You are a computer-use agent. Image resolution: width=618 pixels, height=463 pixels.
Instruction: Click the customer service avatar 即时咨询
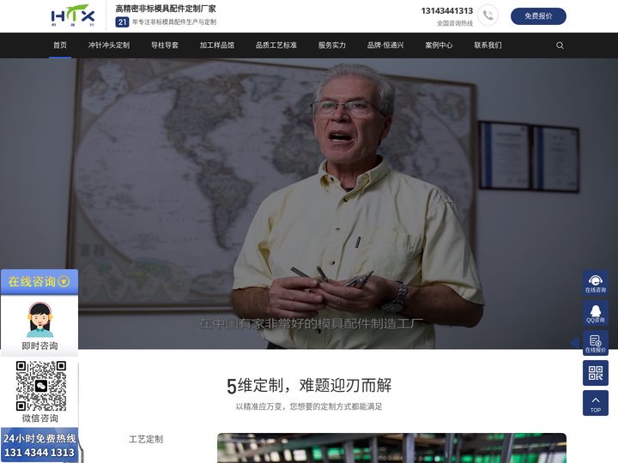(x=39, y=320)
